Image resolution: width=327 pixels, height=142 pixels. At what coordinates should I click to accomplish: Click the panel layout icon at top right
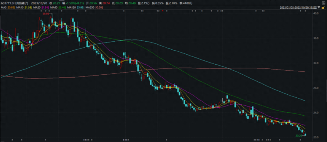coord(324,3)
